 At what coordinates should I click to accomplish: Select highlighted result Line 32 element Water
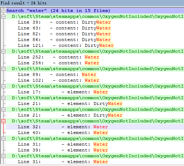coord(95,127)
